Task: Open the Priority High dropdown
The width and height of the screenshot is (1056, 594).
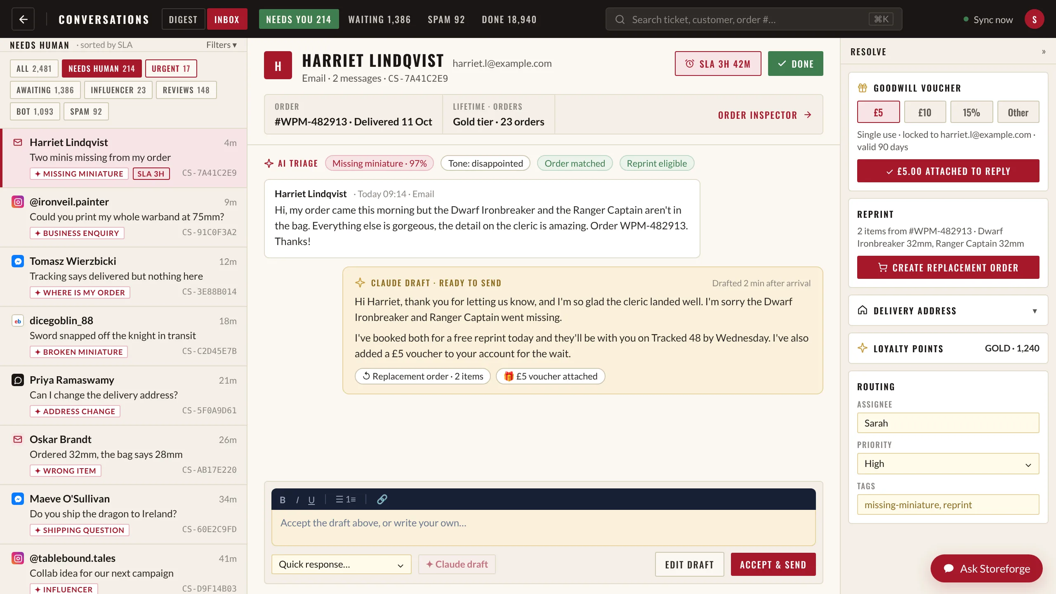Action: click(948, 464)
